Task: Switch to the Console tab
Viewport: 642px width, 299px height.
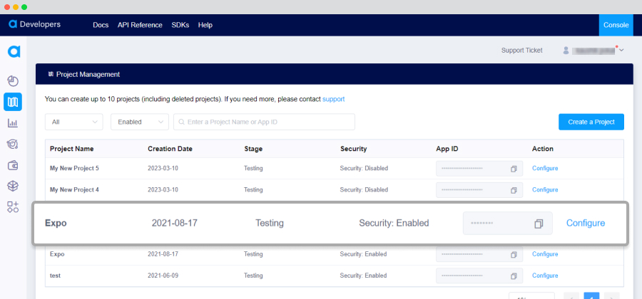Action: (616, 25)
